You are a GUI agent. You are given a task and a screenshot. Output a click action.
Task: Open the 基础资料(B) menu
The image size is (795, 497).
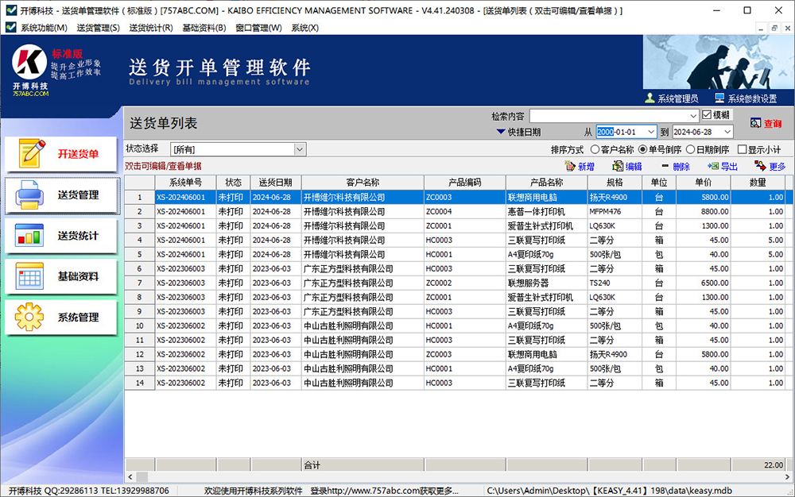coord(204,28)
